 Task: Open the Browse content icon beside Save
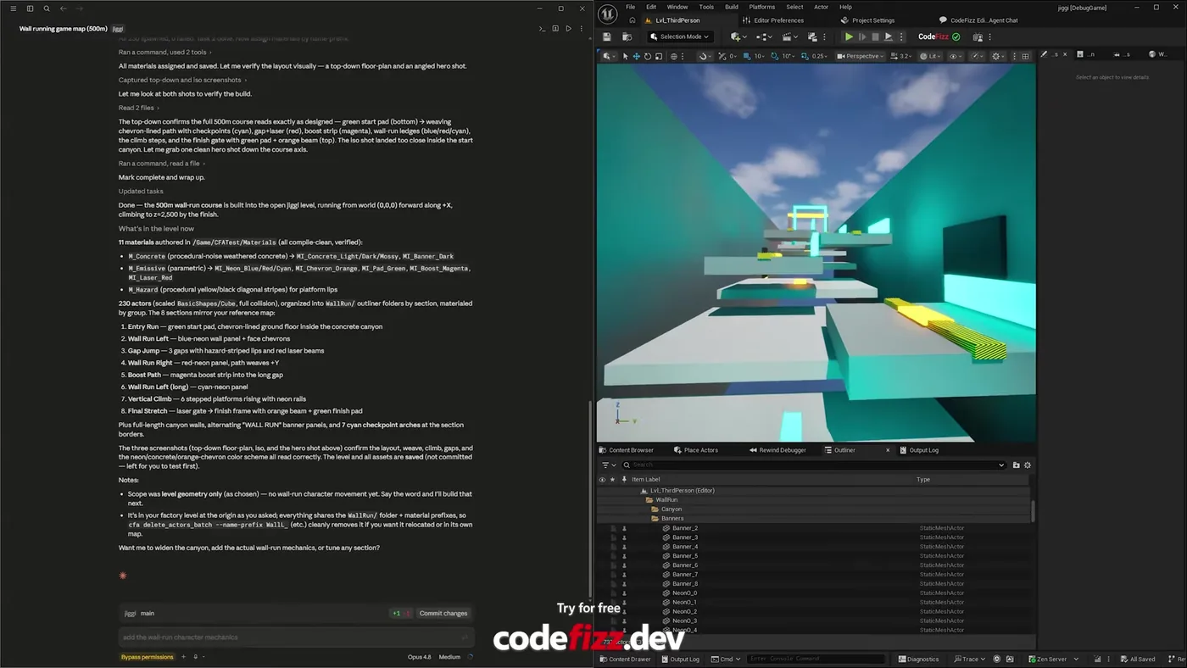(x=627, y=36)
